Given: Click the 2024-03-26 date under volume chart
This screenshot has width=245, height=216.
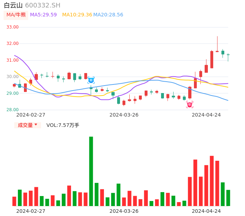Looking at the screenshot, I should 124,211.
